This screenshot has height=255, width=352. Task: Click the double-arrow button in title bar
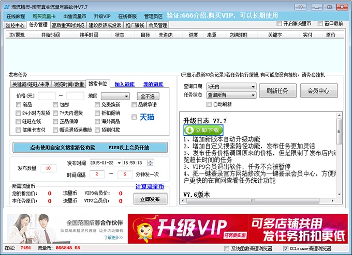click(x=300, y=7)
